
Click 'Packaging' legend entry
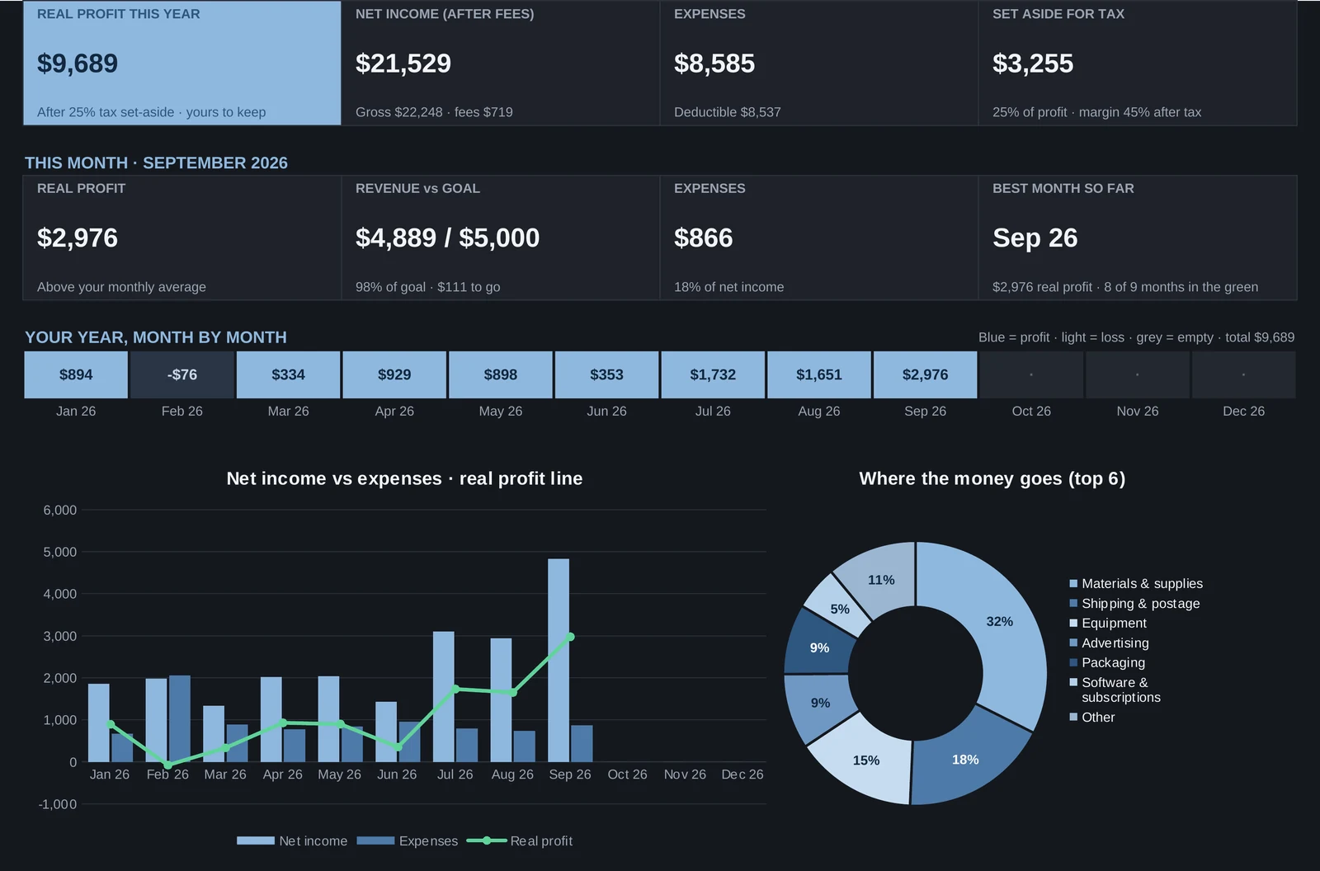pos(1107,663)
